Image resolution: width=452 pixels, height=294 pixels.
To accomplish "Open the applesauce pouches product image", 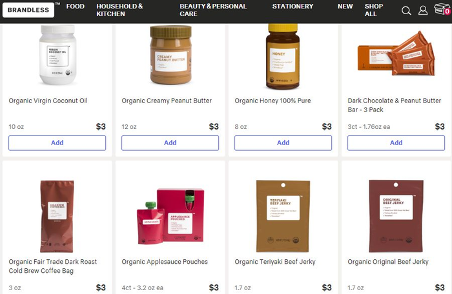I will (170, 217).
